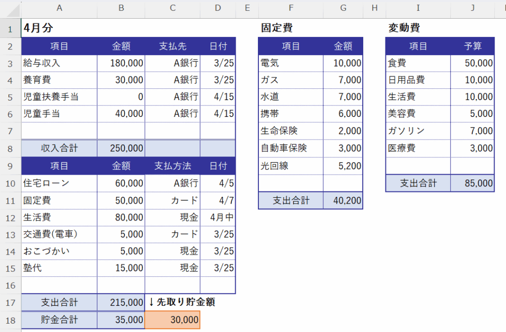This screenshot has height=332, width=506.
Task: Click the 収入合計 value 250,000
Action: coord(121,148)
